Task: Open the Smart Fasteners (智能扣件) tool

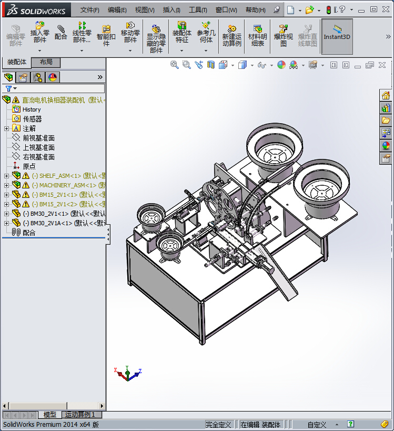Action: point(106,36)
